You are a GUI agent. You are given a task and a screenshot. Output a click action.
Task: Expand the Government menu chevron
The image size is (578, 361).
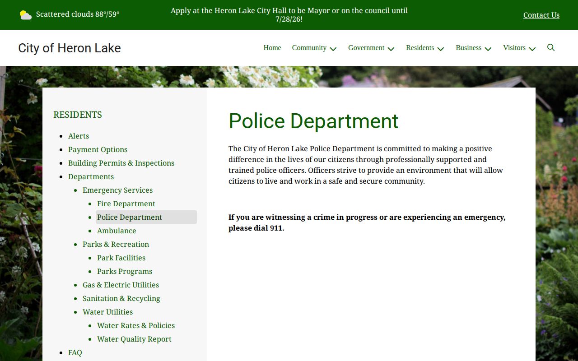point(391,49)
